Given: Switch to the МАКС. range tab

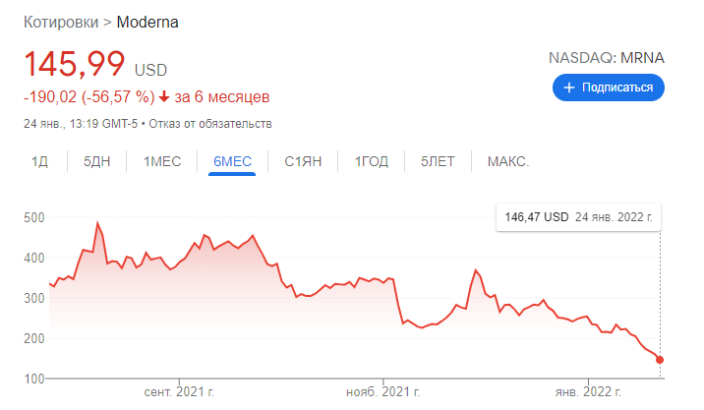Looking at the screenshot, I should point(508,162).
